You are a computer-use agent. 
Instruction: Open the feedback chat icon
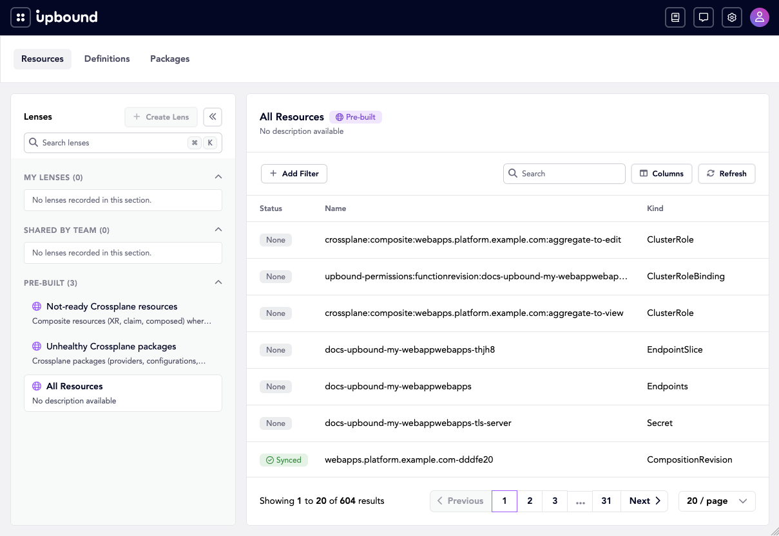click(x=704, y=17)
